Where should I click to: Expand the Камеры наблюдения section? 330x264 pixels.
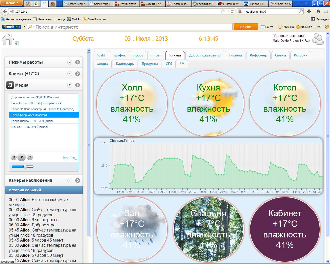pos(78,180)
